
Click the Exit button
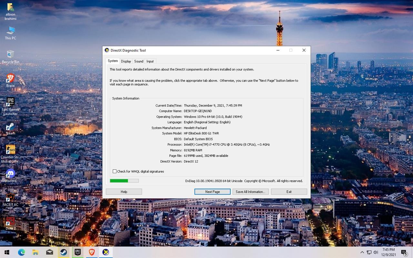pyautogui.click(x=289, y=192)
